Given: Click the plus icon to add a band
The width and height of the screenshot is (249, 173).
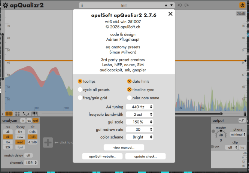Looking at the screenshot, I should [48, 142].
